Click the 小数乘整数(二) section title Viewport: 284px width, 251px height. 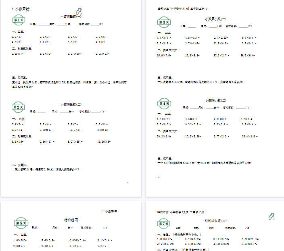(71, 104)
